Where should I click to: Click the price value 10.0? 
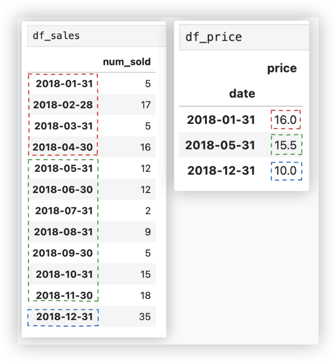pos(285,171)
